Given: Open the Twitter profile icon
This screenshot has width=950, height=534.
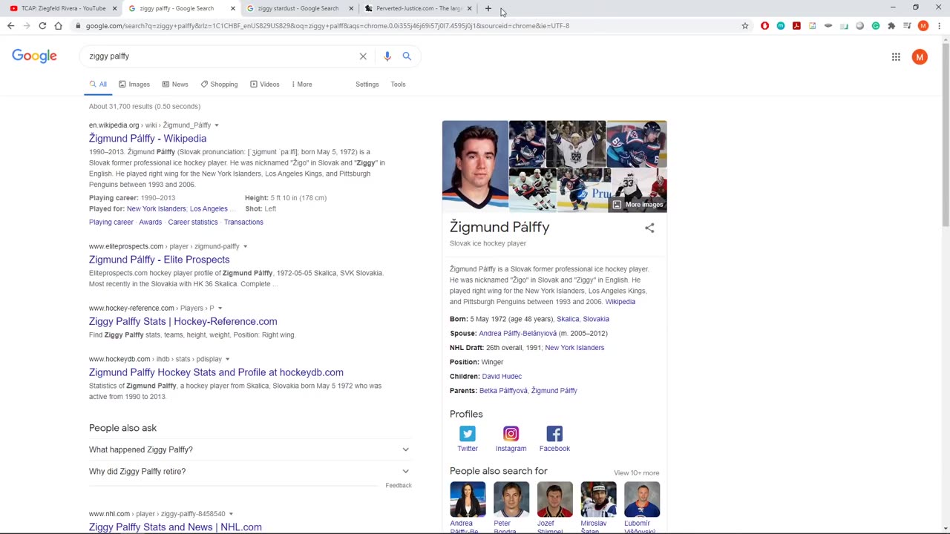Looking at the screenshot, I should pyautogui.click(x=467, y=434).
